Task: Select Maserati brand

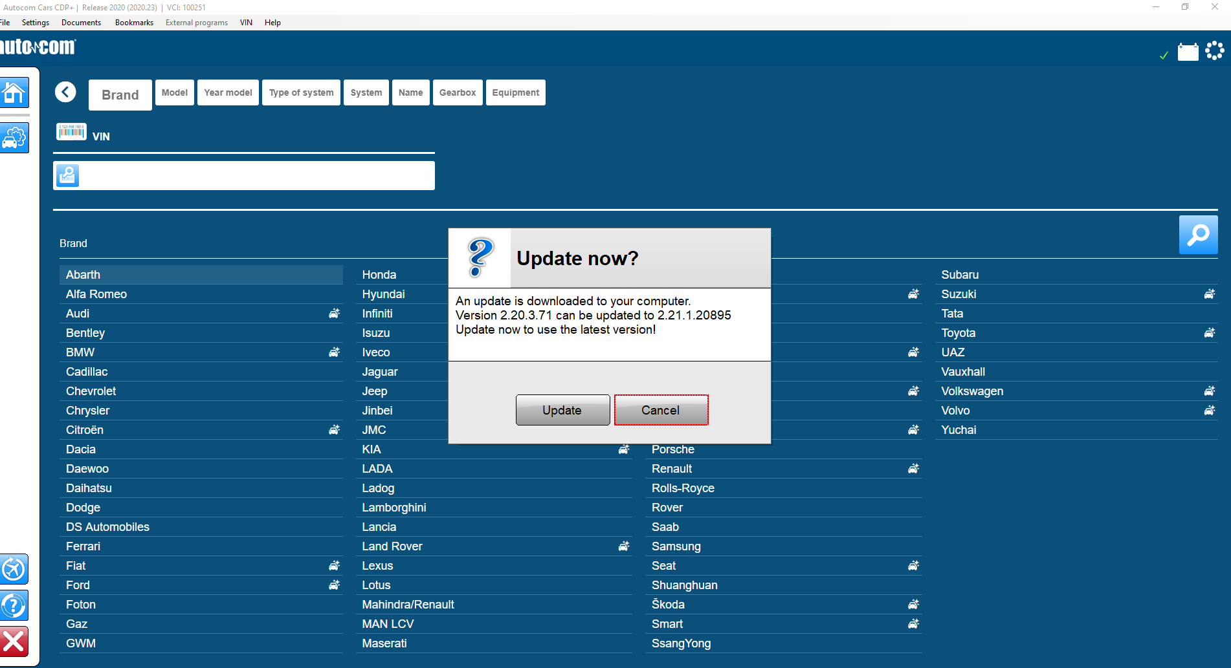Action: (494, 643)
